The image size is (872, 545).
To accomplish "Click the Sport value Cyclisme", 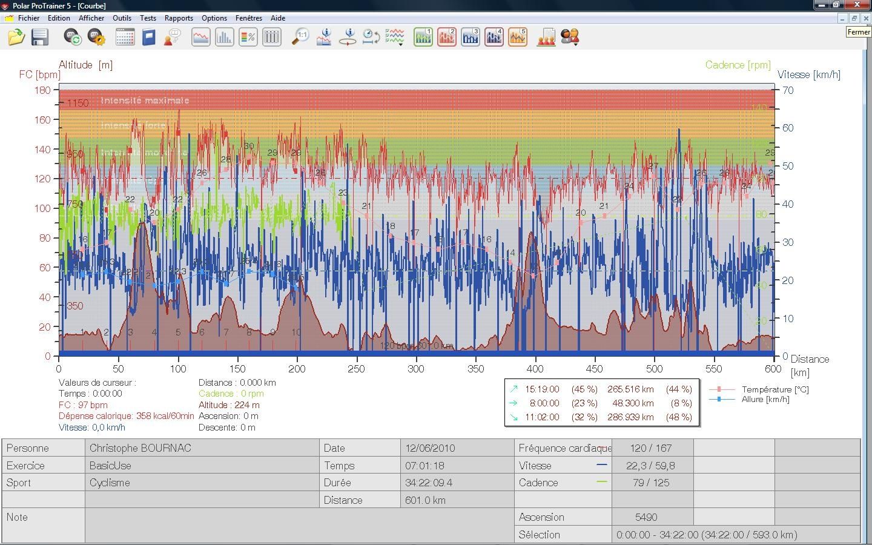I will [202, 483].
